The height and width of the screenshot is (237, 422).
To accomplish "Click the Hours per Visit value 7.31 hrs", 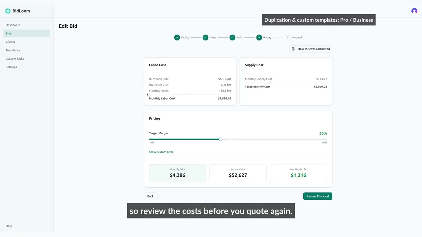I will tap(226, 85).
